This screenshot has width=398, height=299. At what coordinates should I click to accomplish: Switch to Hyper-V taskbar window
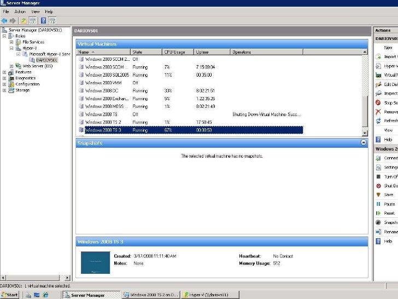(x=210, y=295)
